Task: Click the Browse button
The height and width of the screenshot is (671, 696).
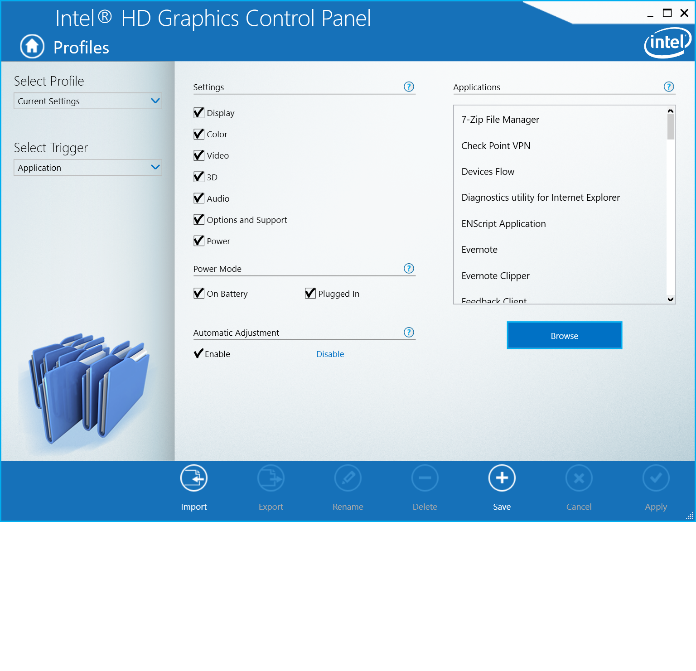Action: pyautogui.click(x=564, y=336)
